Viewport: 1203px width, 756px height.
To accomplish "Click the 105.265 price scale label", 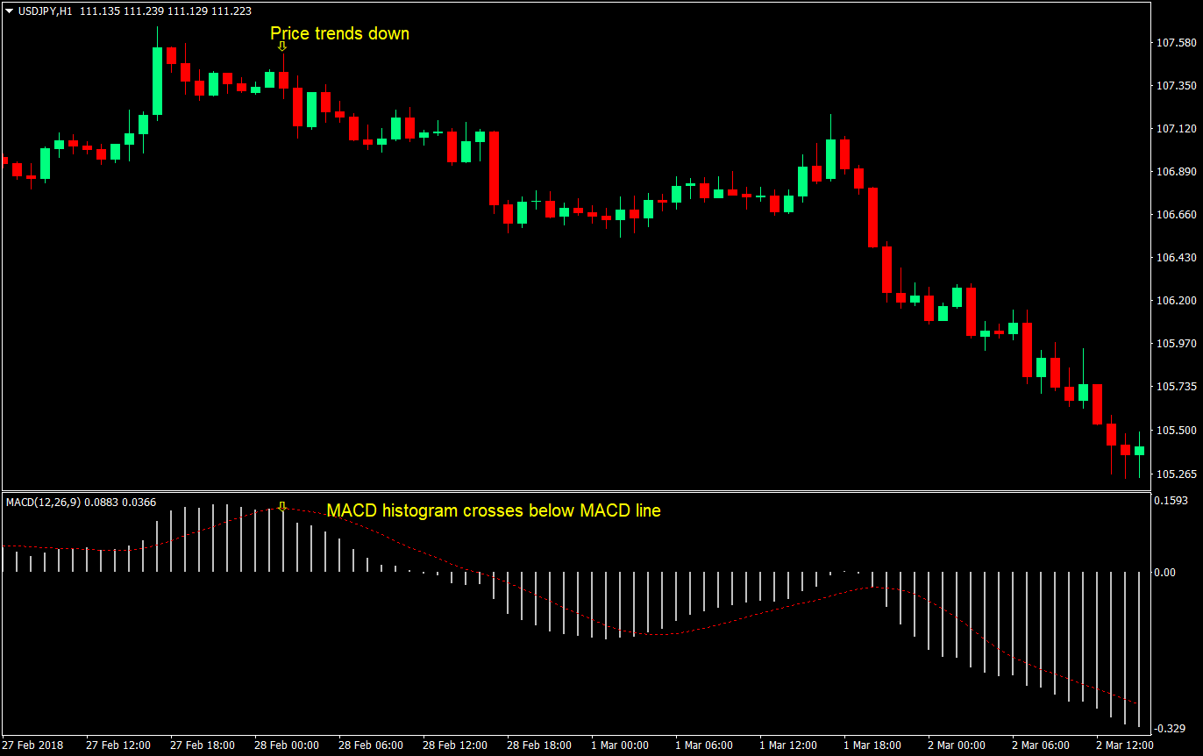I will [1176, 474].
